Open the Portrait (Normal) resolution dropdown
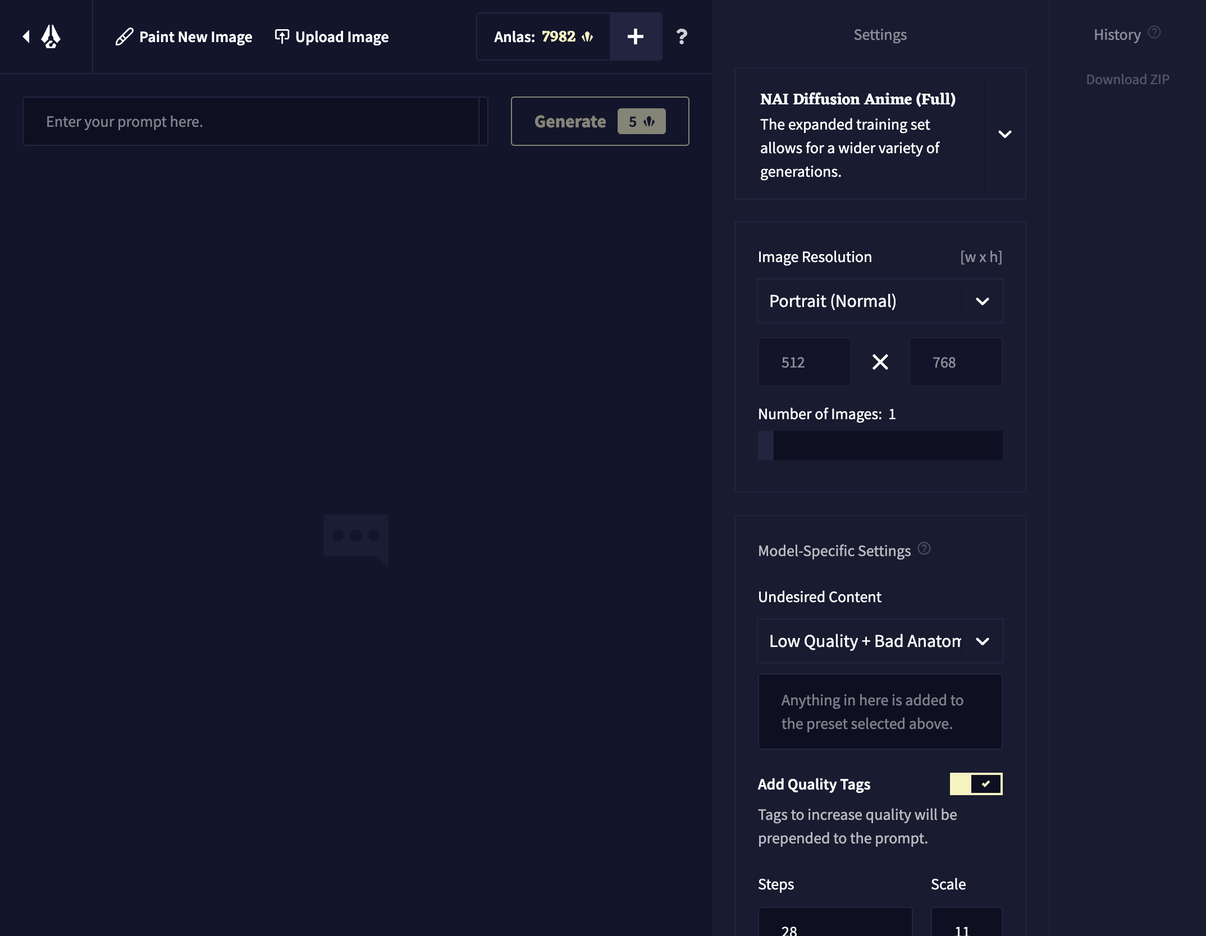 click(x=879, y=301)
